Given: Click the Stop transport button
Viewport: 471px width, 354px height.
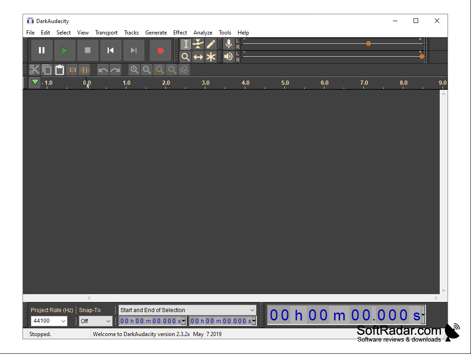Looking at the screenshot, I should coord(87,50).
